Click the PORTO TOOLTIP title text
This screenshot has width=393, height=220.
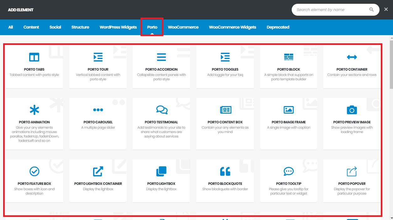pyautogui.click(x=289, y=184)
